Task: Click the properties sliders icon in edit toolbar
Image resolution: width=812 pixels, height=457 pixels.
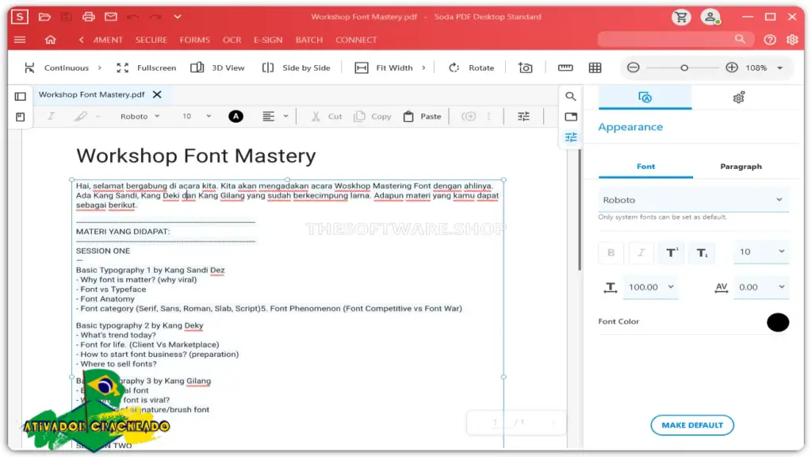Action: point(523,117)
